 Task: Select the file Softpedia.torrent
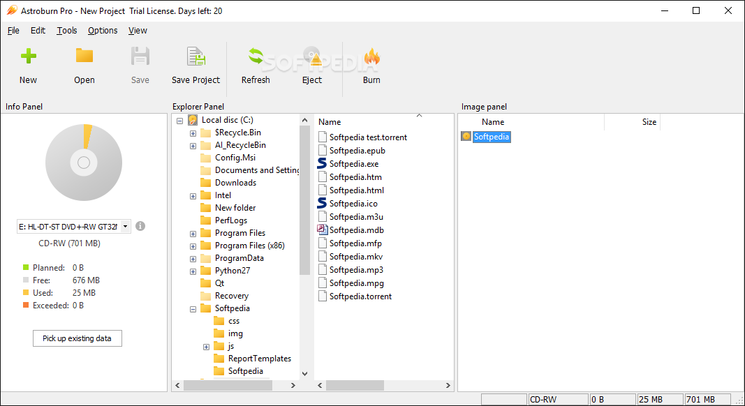pyautogui.click(x=360, y=296)
